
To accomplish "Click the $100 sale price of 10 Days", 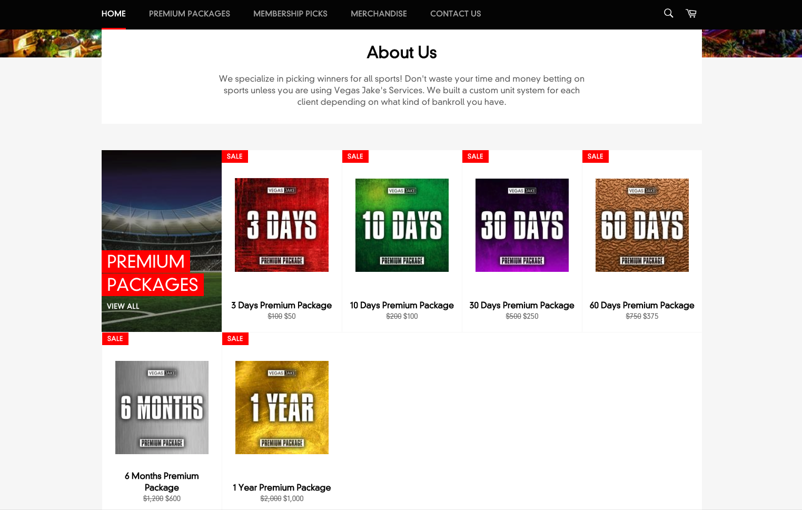I will (x=411, y=316).
